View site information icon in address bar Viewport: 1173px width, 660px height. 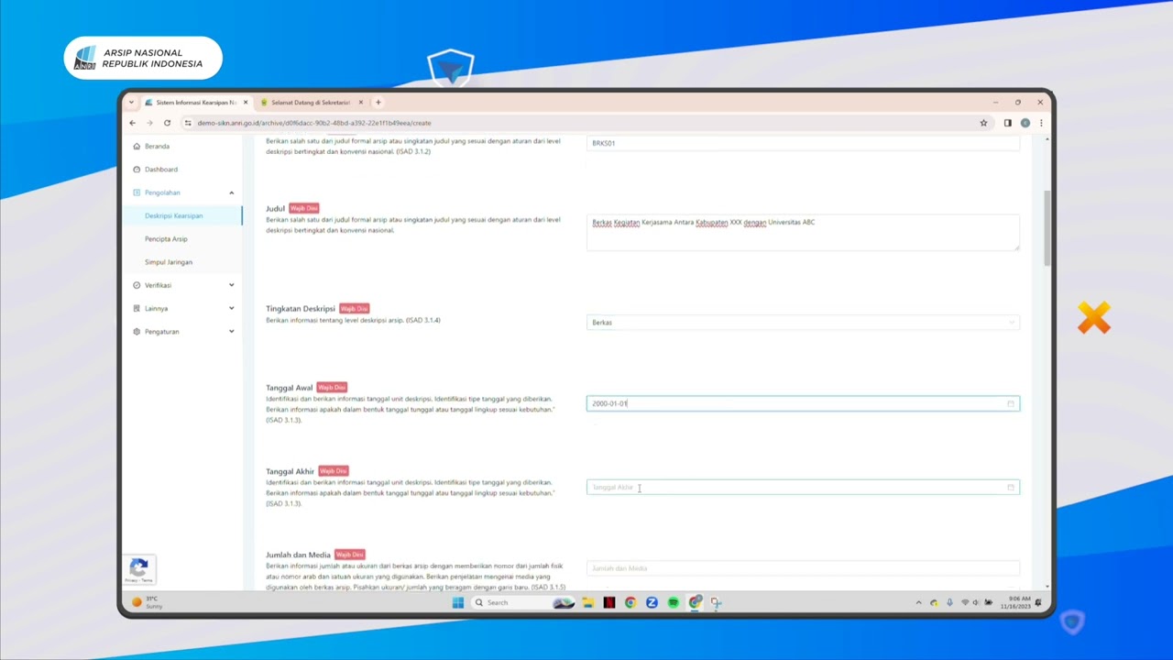(188, 123)
